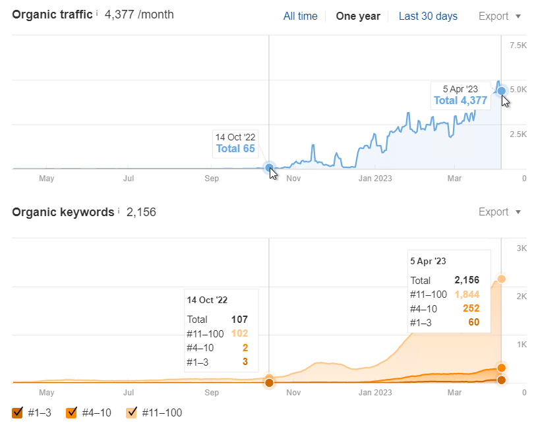Click the '2,156' organic keywords count heading
The image size is (536, 425).
[x=141, y=212]
